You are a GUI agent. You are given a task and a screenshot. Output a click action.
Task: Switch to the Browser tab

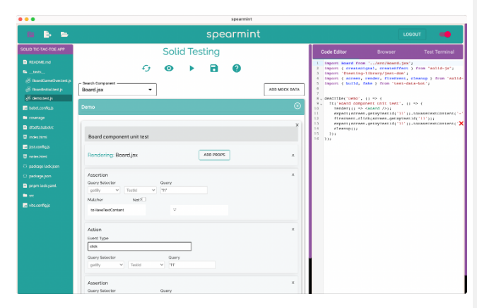click(x=387, y=52)
